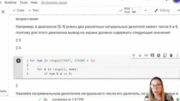Delete the cell with the trash icon
The width and height of the screenshot is (180, 101).
[x=171, y=56]
